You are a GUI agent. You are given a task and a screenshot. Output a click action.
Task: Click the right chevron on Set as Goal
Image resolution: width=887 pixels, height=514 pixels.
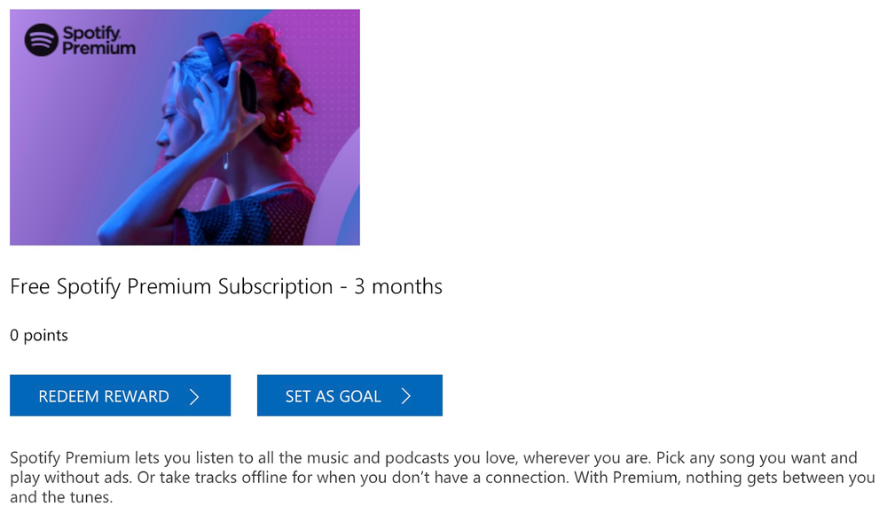click(x=406, y=396)
